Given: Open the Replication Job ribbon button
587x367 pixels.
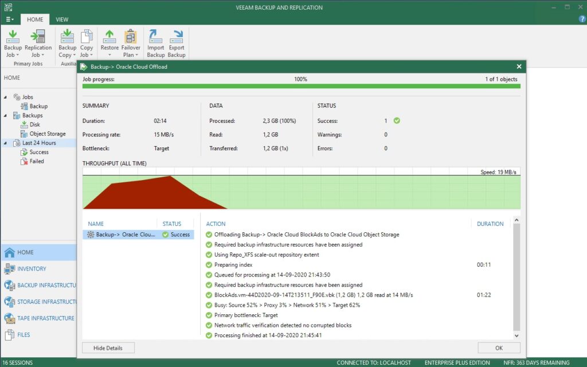Looking at the screenshot, I should 38,44.
